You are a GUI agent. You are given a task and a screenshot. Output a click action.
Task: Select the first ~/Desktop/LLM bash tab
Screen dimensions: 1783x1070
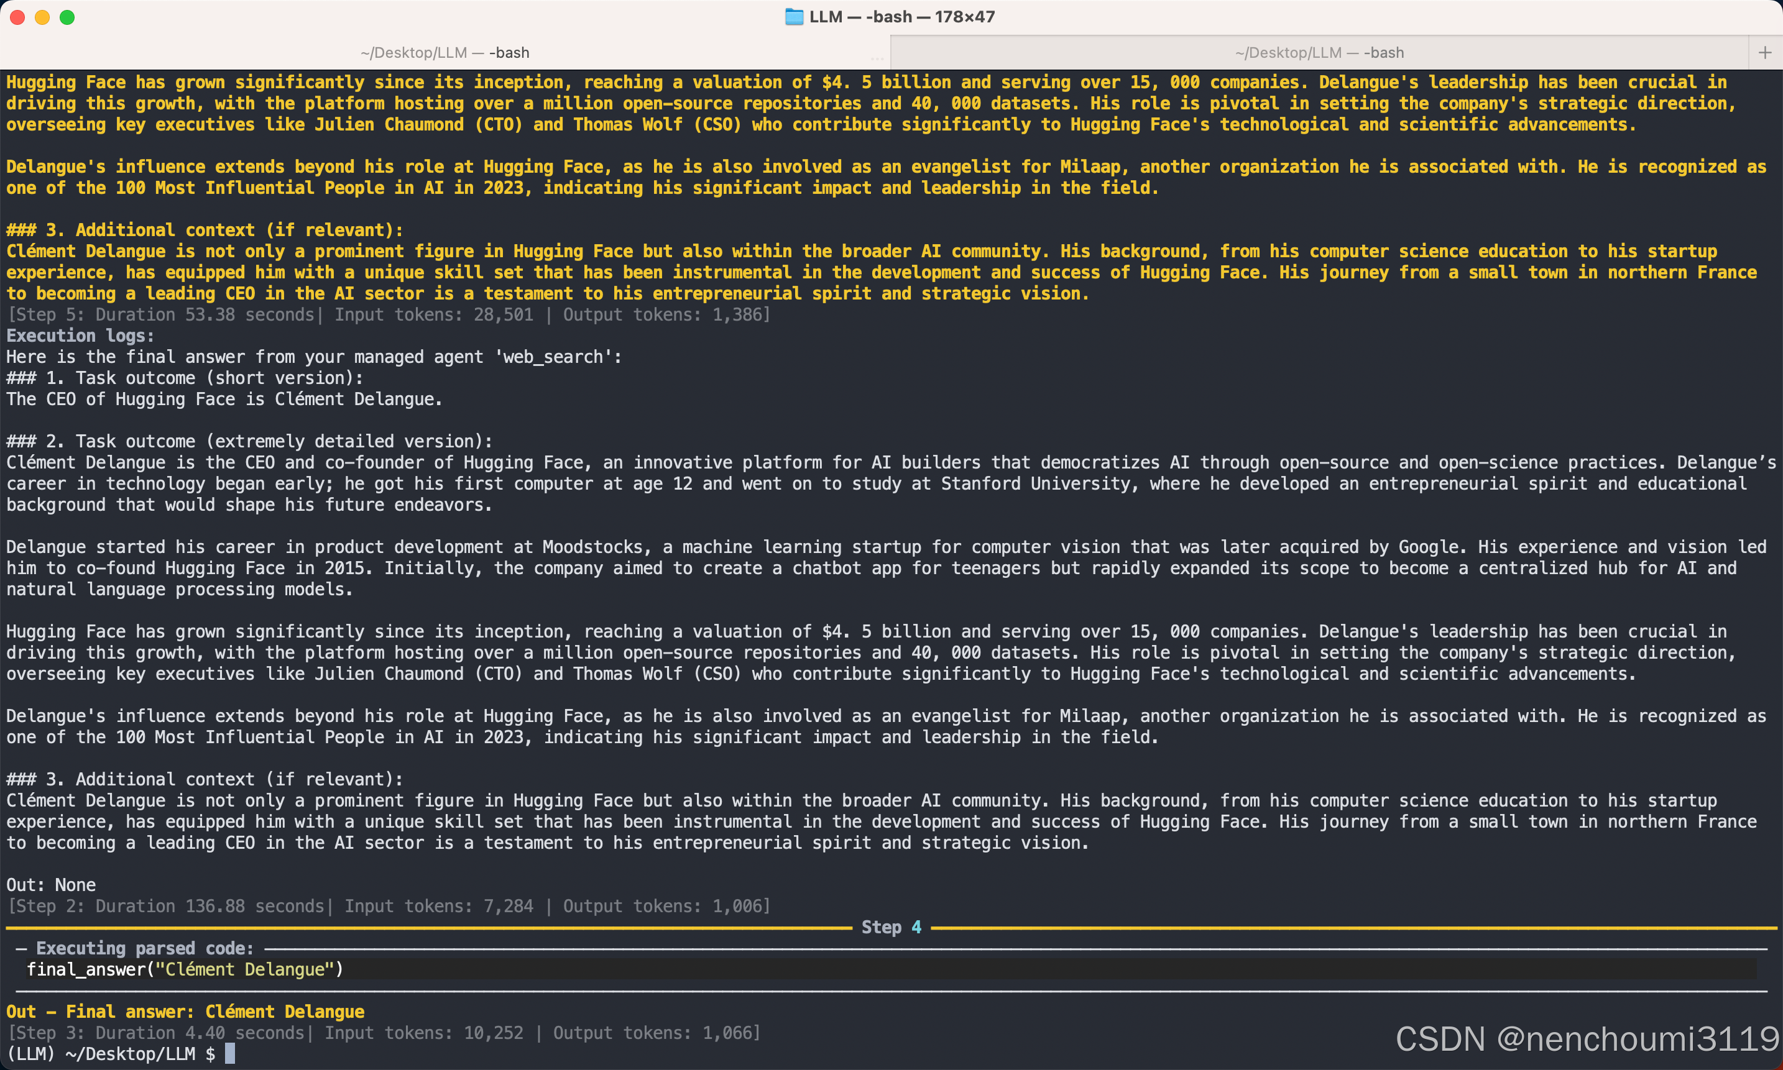pos(445,53)
